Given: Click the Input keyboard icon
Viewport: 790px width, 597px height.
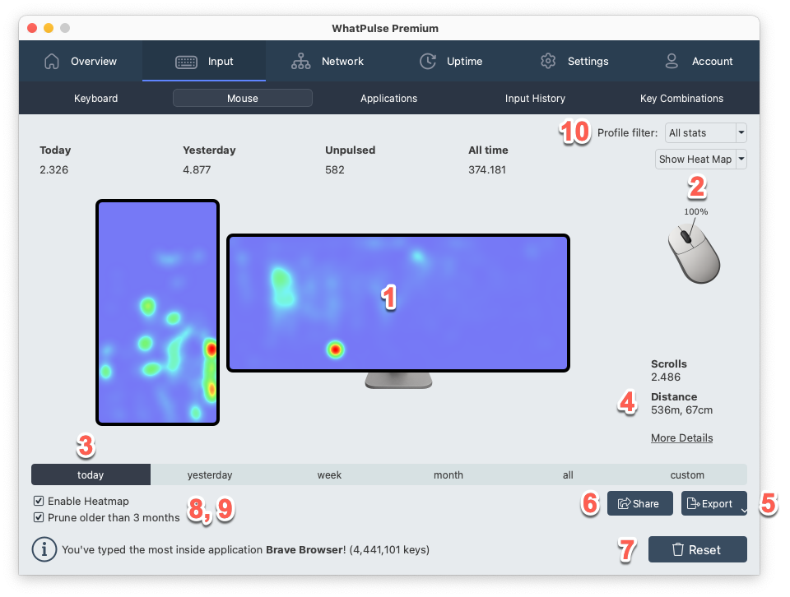Looking at the screenshot, I should tap(186, 62).
